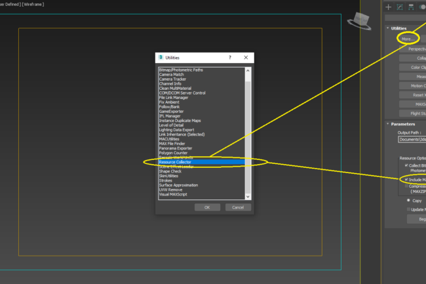Click the Perspective Match utility button
Screen dimensions: 426x284
pyautogui.click(x=412, y=49)
